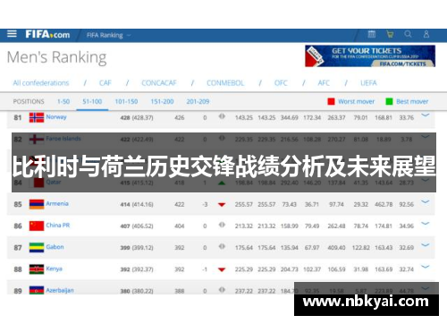Click the red Worst mover swatch

[331, 101]
